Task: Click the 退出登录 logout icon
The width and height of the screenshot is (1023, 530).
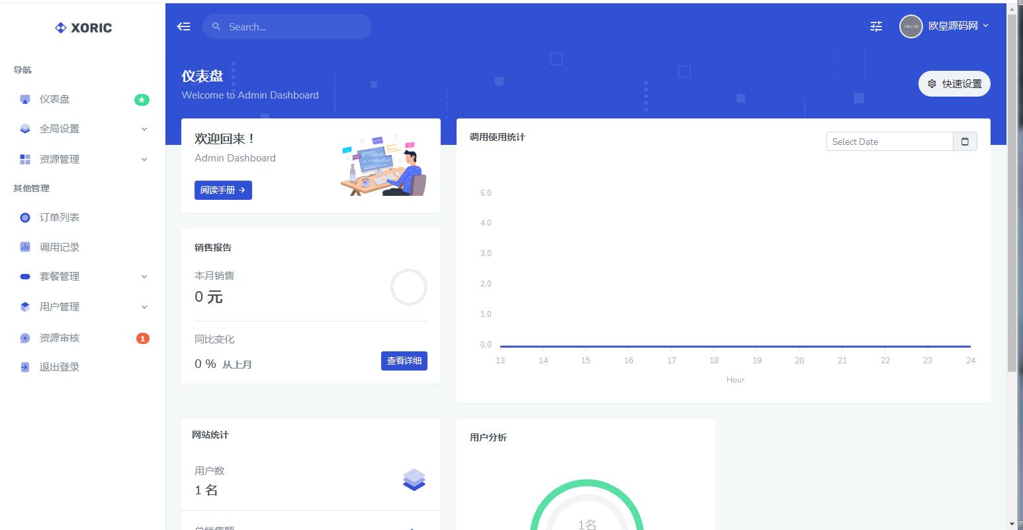Action: pyautogui.click(x=25, y=367)
